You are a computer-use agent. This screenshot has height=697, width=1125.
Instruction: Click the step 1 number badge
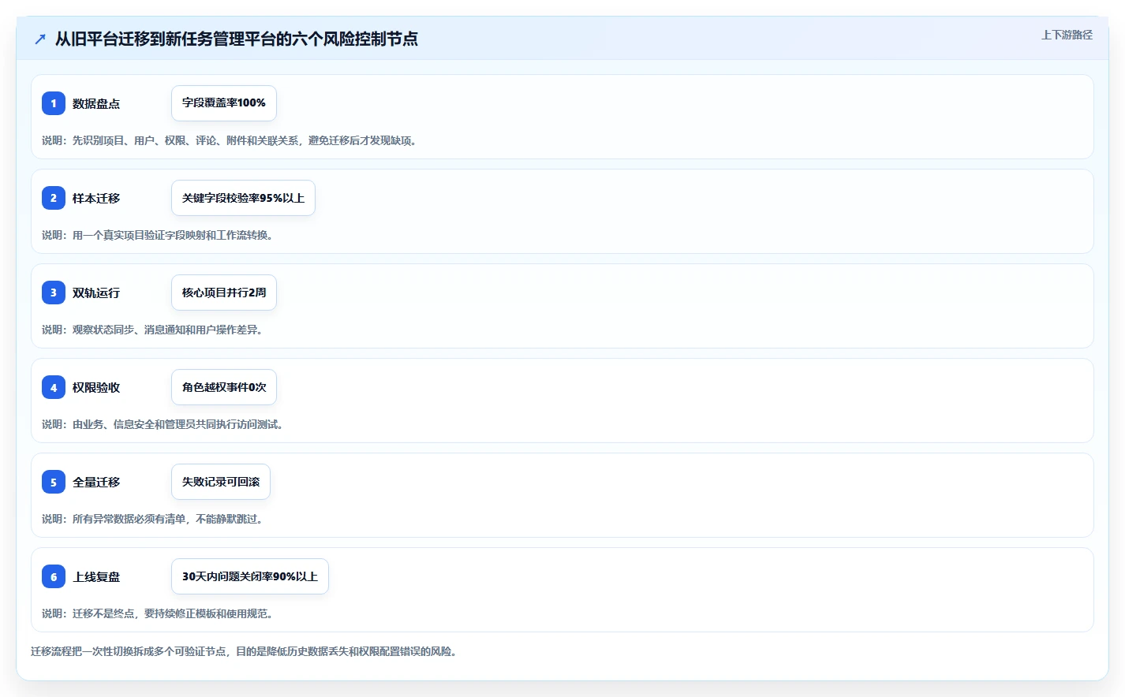tap(54, 103)
